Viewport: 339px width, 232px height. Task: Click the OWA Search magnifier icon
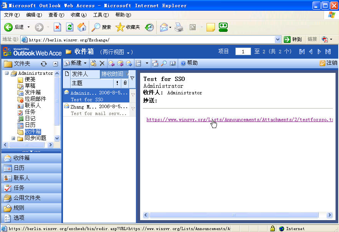pos(164,63)
